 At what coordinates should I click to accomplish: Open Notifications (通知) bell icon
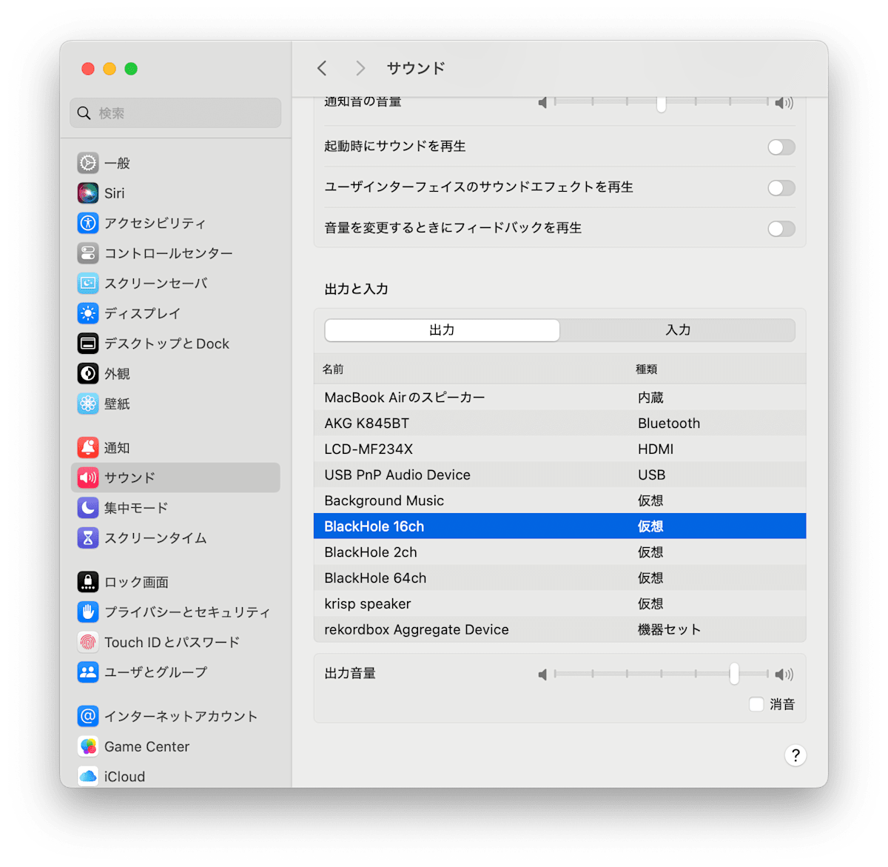[88, 447]
